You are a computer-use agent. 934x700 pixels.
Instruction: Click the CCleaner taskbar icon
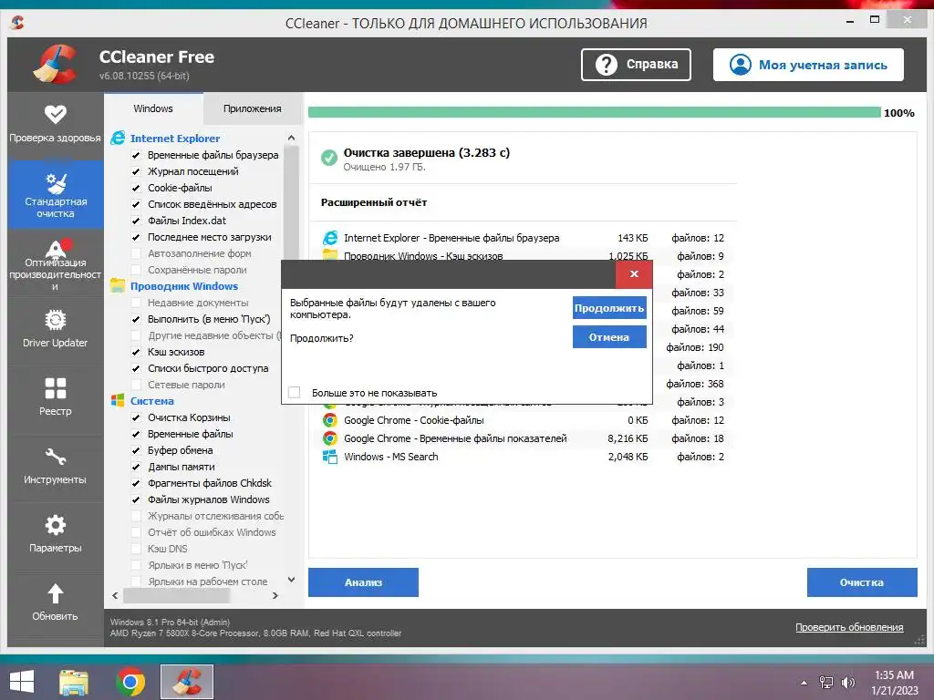click(x=187, y=682)
